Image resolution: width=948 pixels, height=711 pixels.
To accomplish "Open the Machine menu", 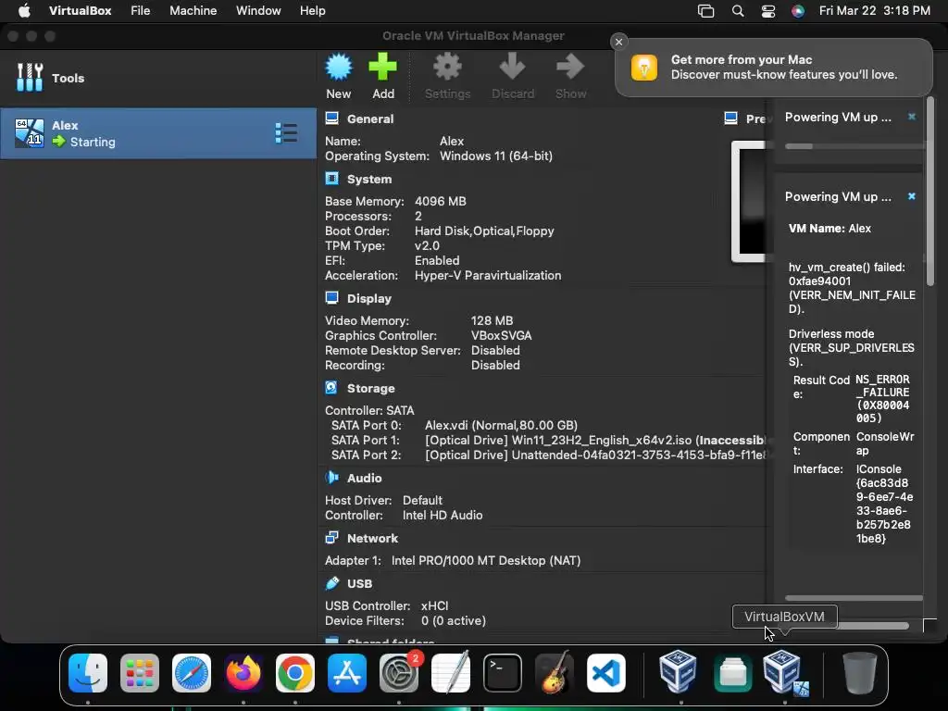I will pyautogui.click(x=193, y=11).
